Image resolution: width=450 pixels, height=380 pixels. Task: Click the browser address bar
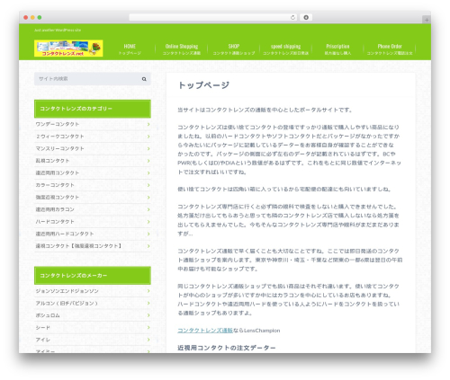click(213, 17)
